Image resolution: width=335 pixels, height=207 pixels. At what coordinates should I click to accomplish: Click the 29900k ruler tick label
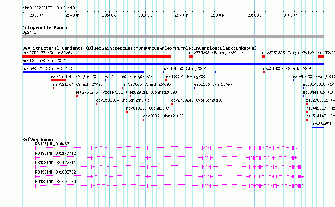point(254,15)
